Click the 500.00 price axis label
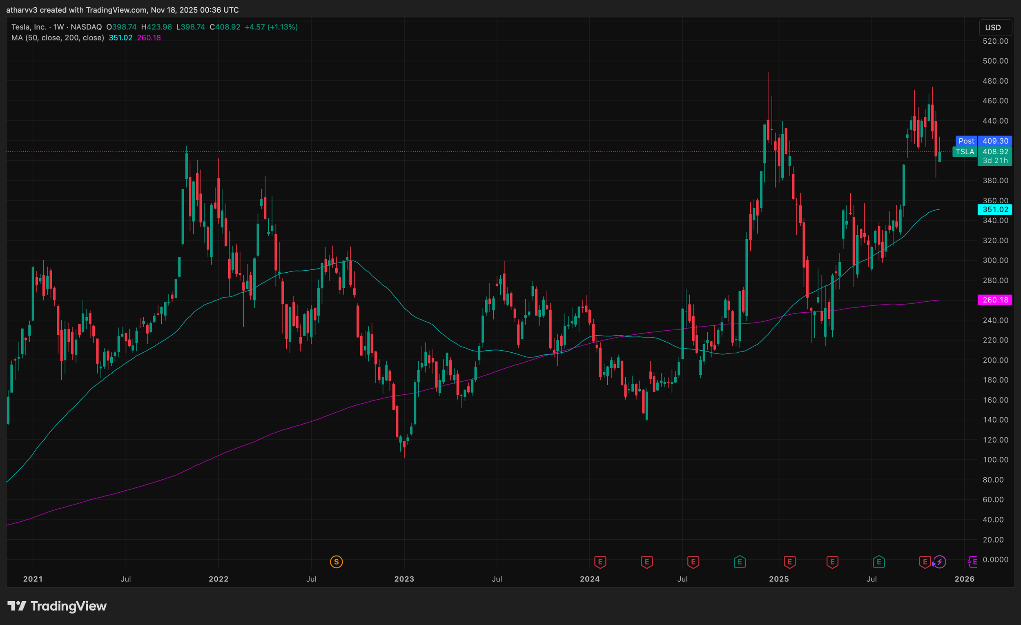This screenshot has height=625, width=1021. pos(995,61)
